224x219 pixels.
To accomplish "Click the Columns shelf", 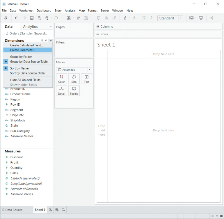I will click(x=159, y=27).
